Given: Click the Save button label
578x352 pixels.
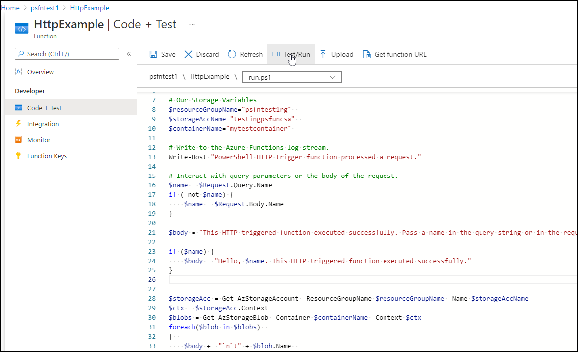Looking at the screenshot, I should (168, 54).
